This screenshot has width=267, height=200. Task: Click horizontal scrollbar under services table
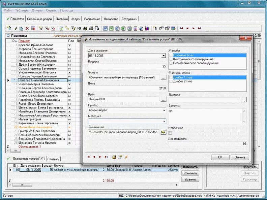[22, 185]
